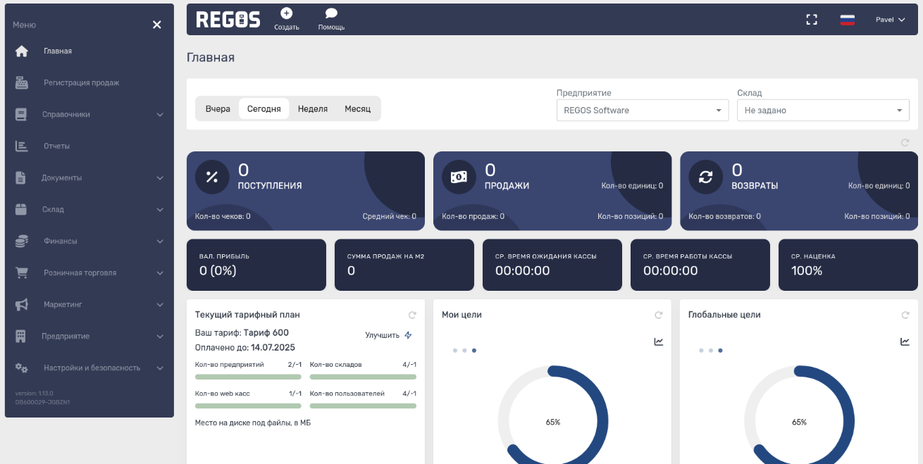
Task: Close the side menu panel
Action: click(x=157, y=25)
